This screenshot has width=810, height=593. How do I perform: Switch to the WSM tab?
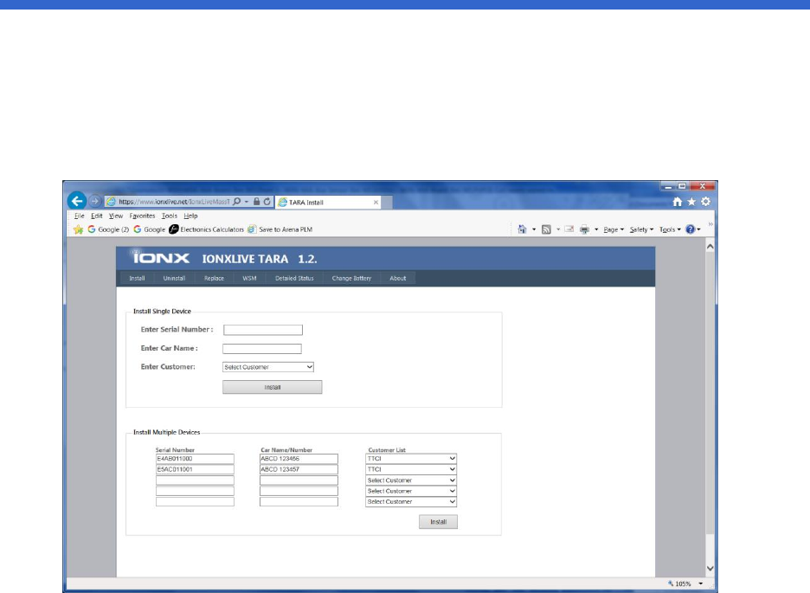pos(249,278)
